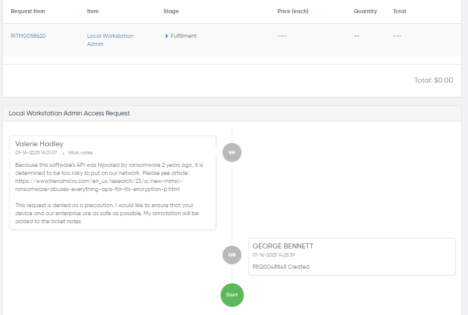Click the Total column header
Screen dimensions: 468x315
click(x=399, y=11)
